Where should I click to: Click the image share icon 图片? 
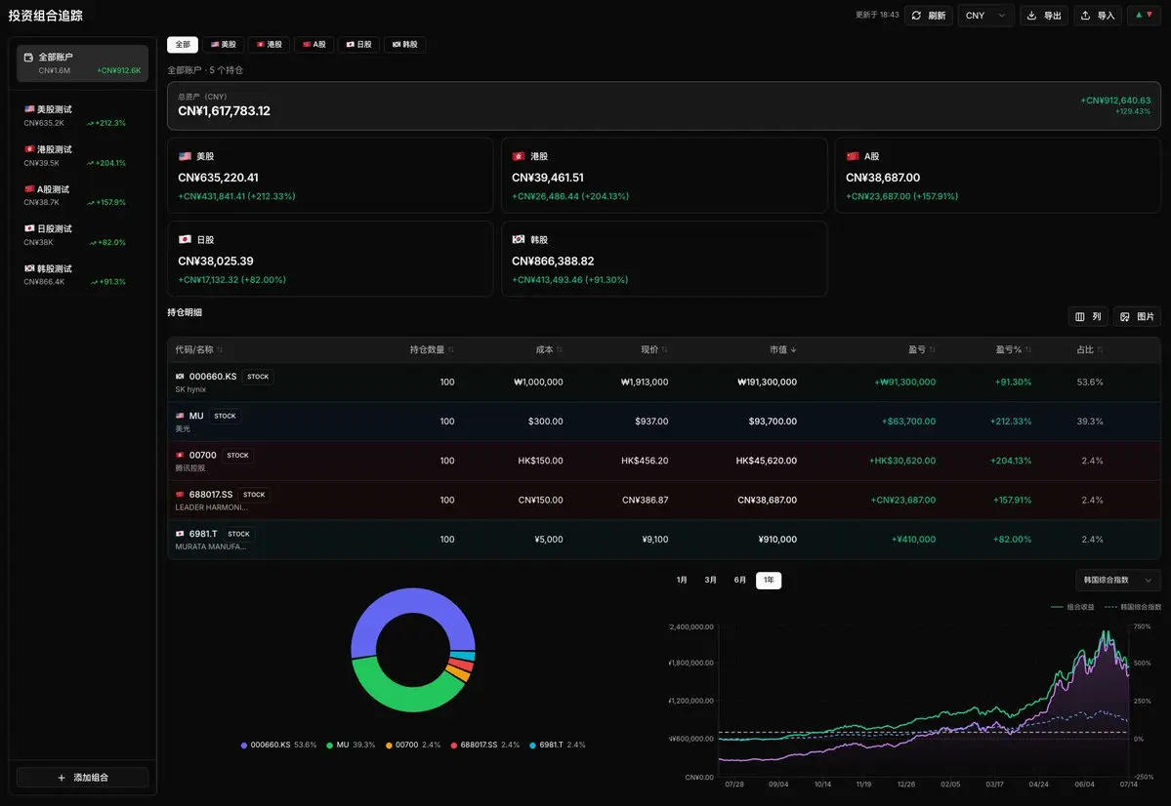coord(1125,317)
